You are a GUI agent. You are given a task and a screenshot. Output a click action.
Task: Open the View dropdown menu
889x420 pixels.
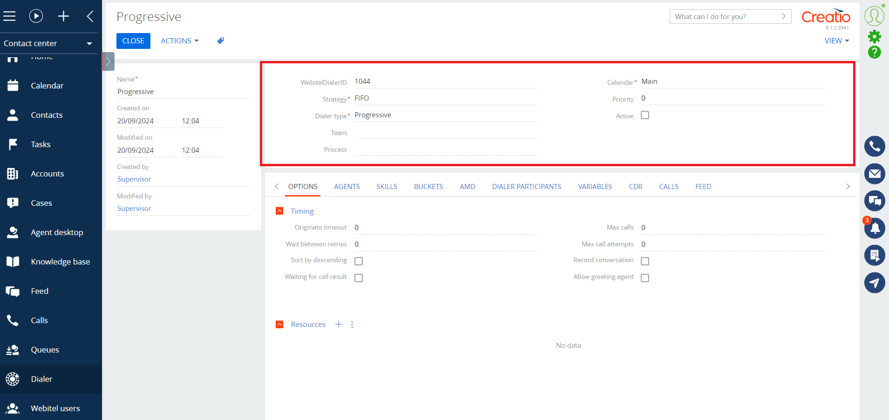tap(837, 41)
